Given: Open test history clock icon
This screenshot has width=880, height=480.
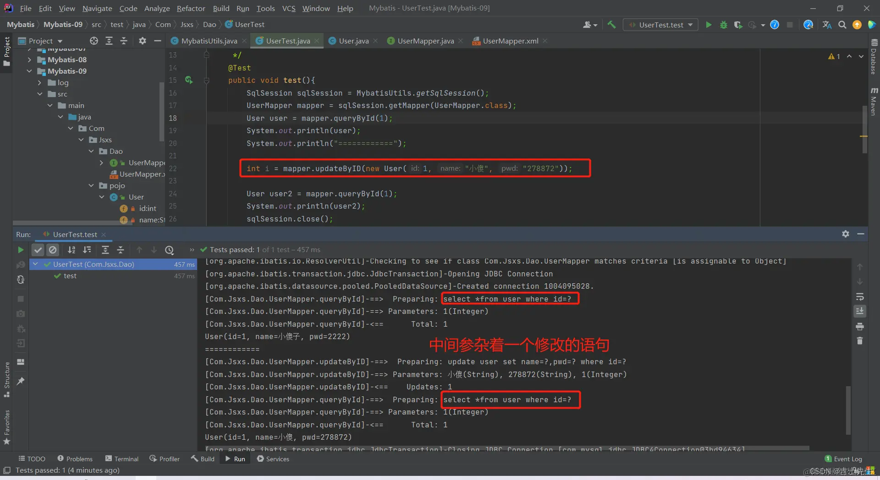Looking at the screenshot, I should (170, 250).
